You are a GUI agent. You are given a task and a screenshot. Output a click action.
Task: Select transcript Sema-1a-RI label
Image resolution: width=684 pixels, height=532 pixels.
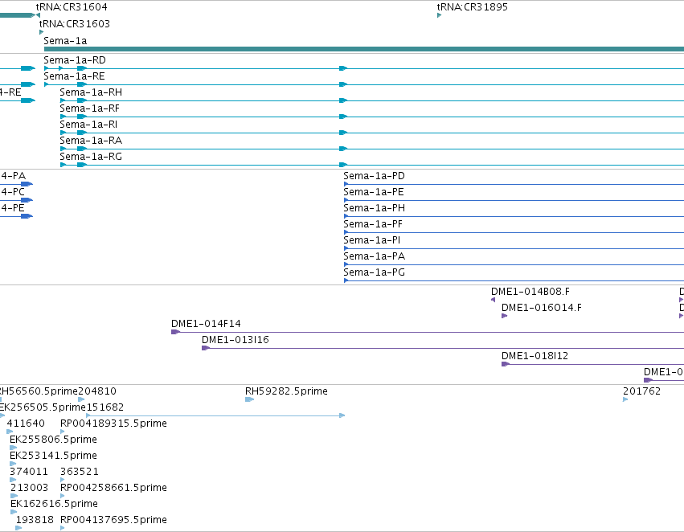[x=88, y=125]
